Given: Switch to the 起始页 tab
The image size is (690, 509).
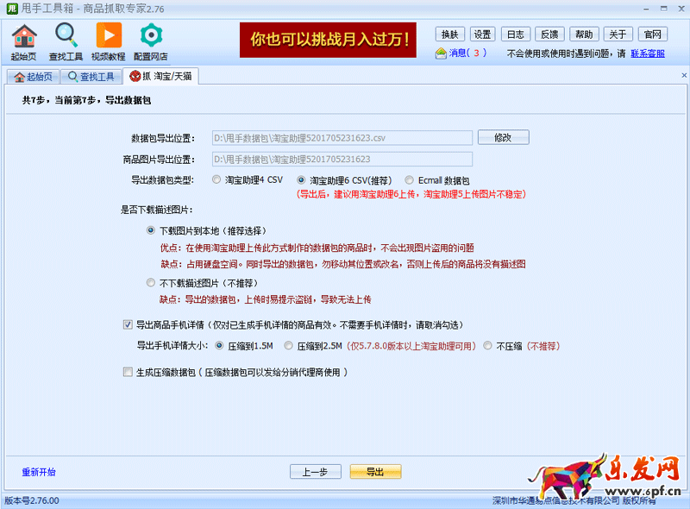Looking at the screenshot, I should point(33,77).
